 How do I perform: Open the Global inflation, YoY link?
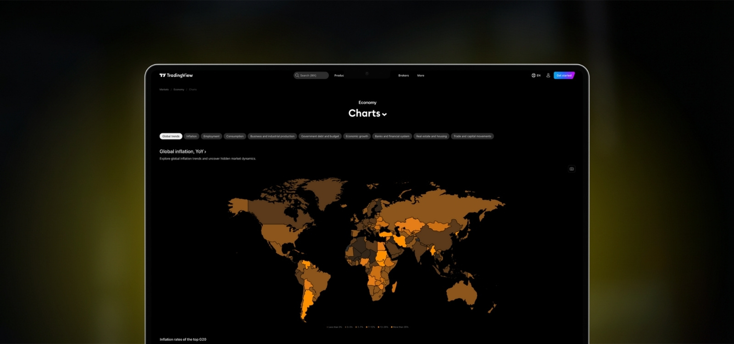coord(183,151)
